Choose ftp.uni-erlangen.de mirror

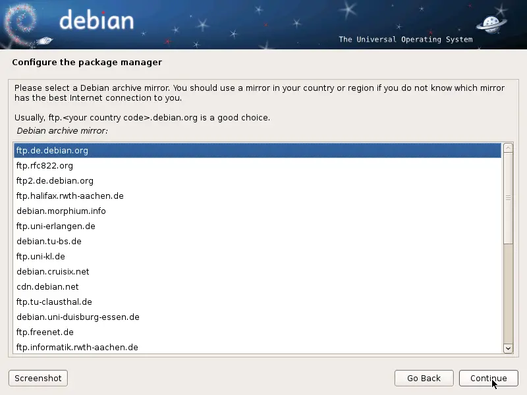[x=258, y=226]
